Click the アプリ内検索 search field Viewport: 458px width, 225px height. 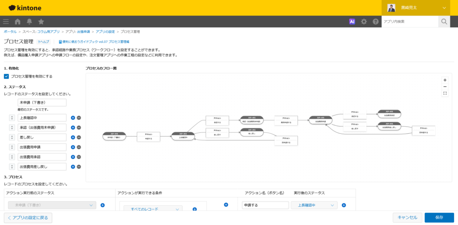pos(410,21)
